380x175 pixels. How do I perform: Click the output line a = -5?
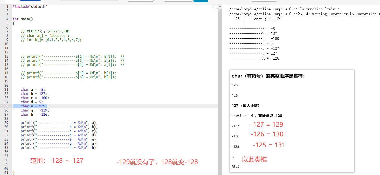(x=252, y=29)
